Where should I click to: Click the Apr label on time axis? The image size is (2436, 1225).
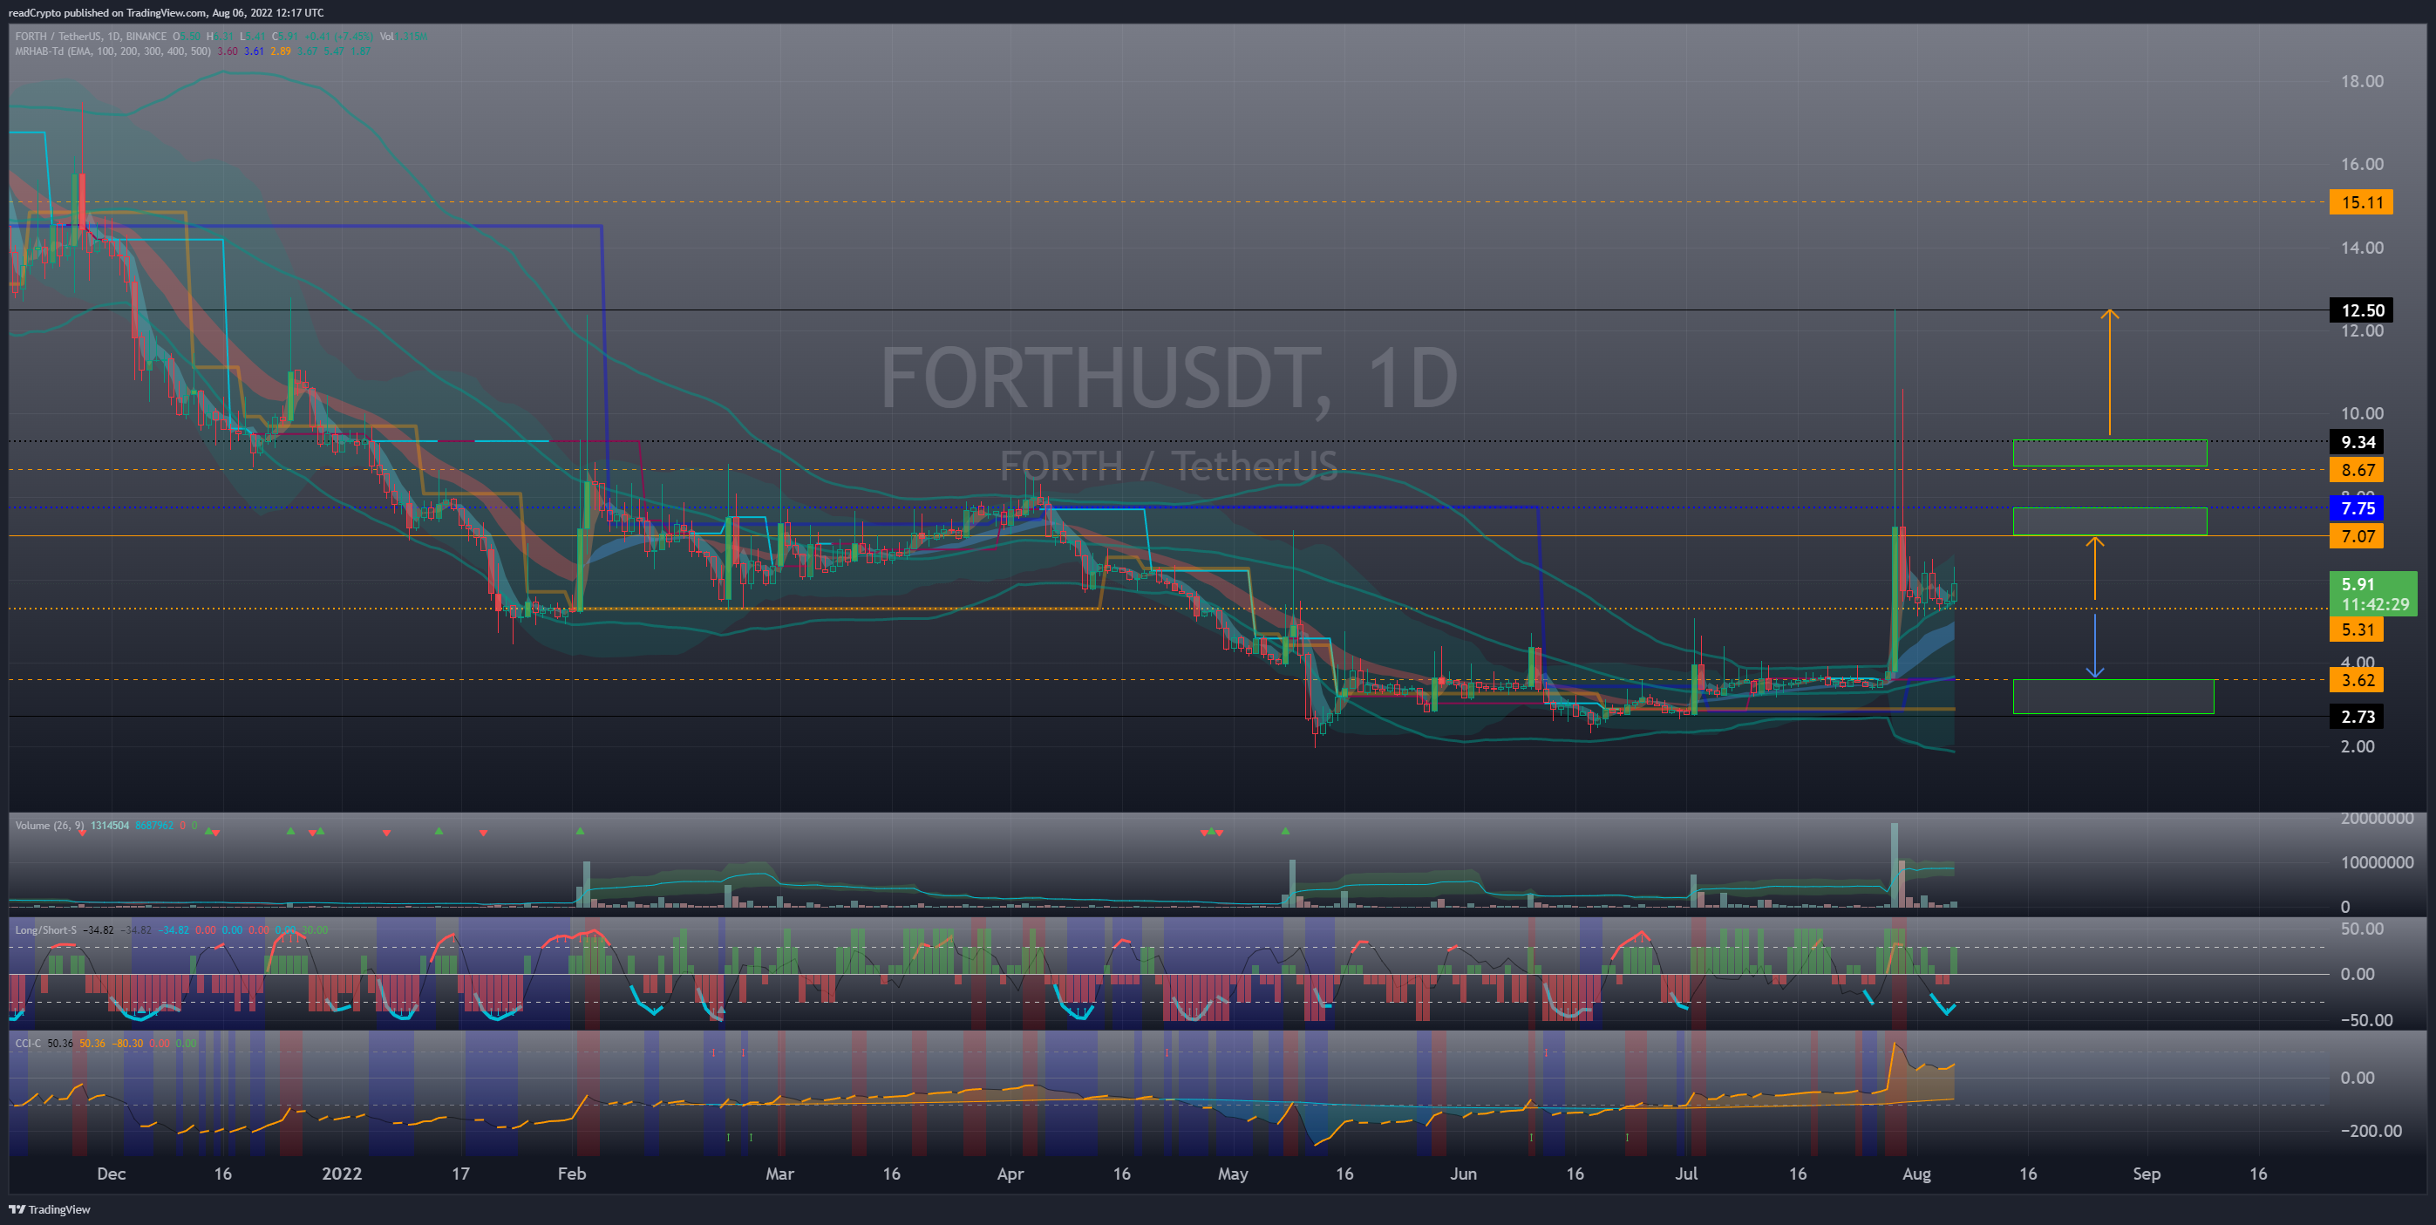coord(1010,1174)
